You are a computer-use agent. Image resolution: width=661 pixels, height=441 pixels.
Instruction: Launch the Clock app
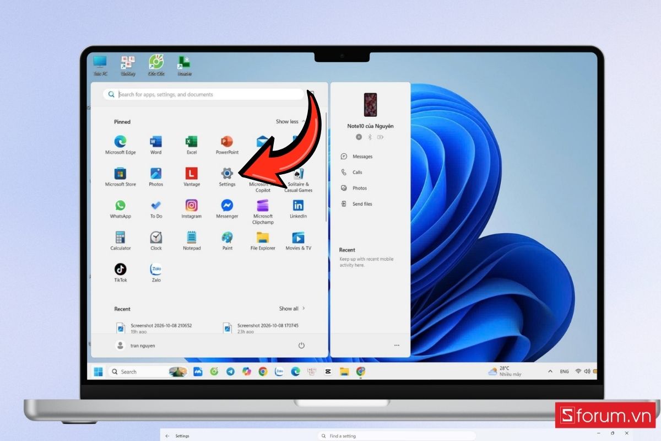[156, 241]
